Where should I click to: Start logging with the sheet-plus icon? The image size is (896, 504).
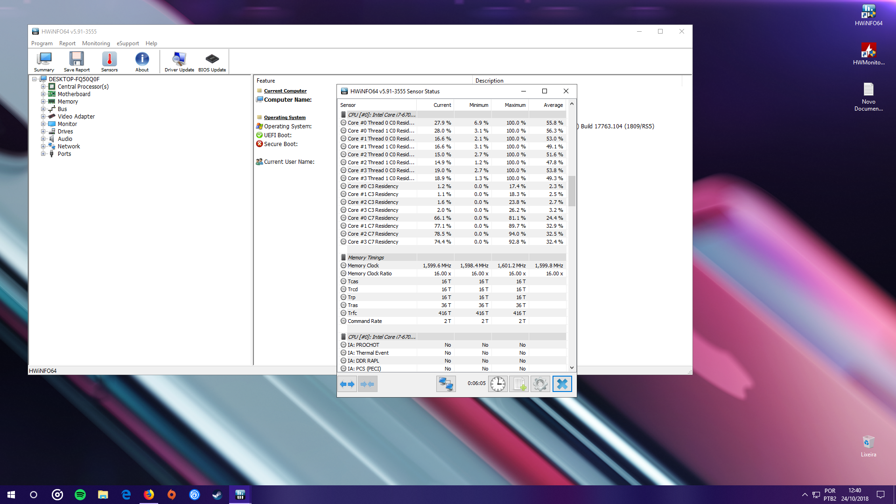pos(519,384)
